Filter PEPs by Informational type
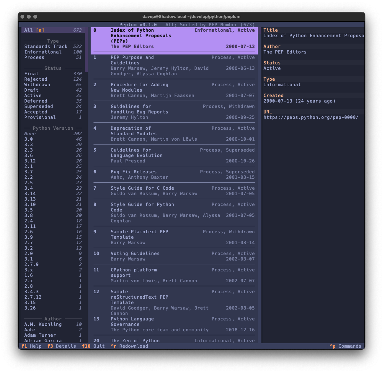This screenshot has height=373, width=383. [x=53, y=52]
